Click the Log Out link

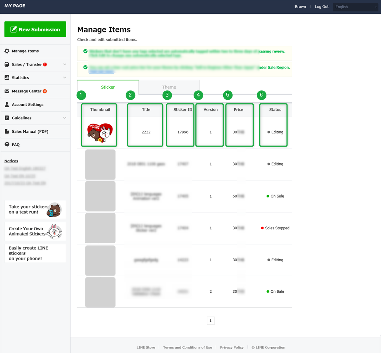click(x=321, y=7)
